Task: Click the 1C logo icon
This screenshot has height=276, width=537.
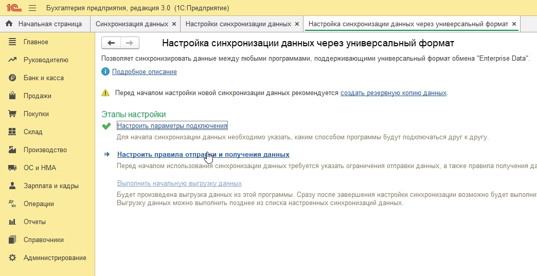Action: pyautogui.click(x=12, y=8)
